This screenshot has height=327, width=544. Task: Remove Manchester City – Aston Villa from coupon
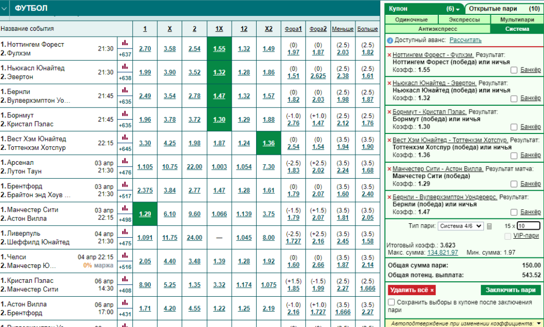point(389,169)
